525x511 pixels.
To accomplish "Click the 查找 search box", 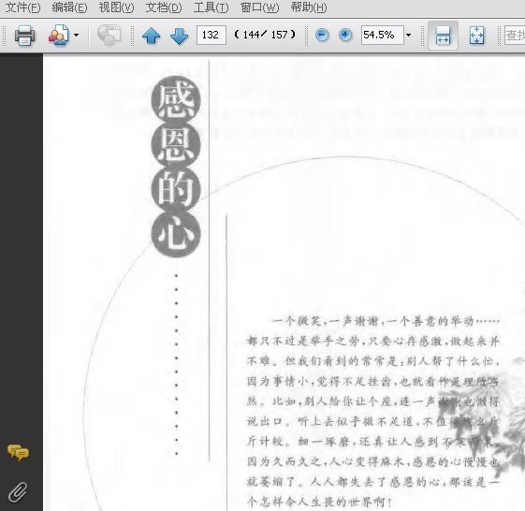I will (515, 35).
